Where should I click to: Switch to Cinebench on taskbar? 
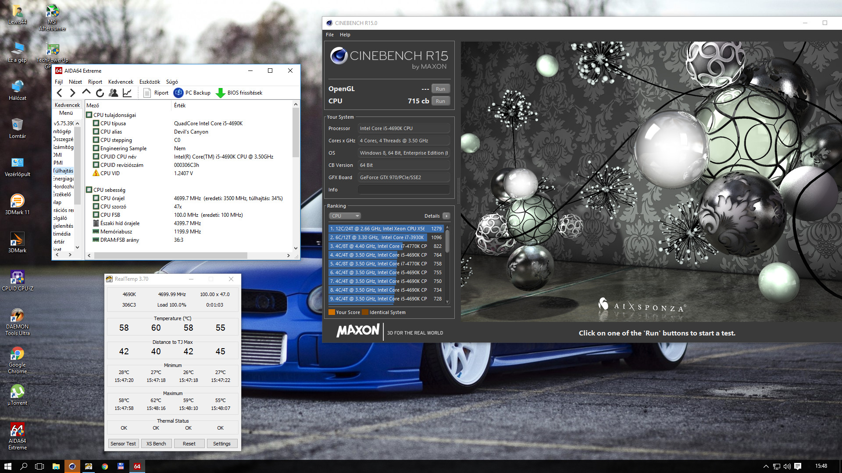tap(72, 466)
